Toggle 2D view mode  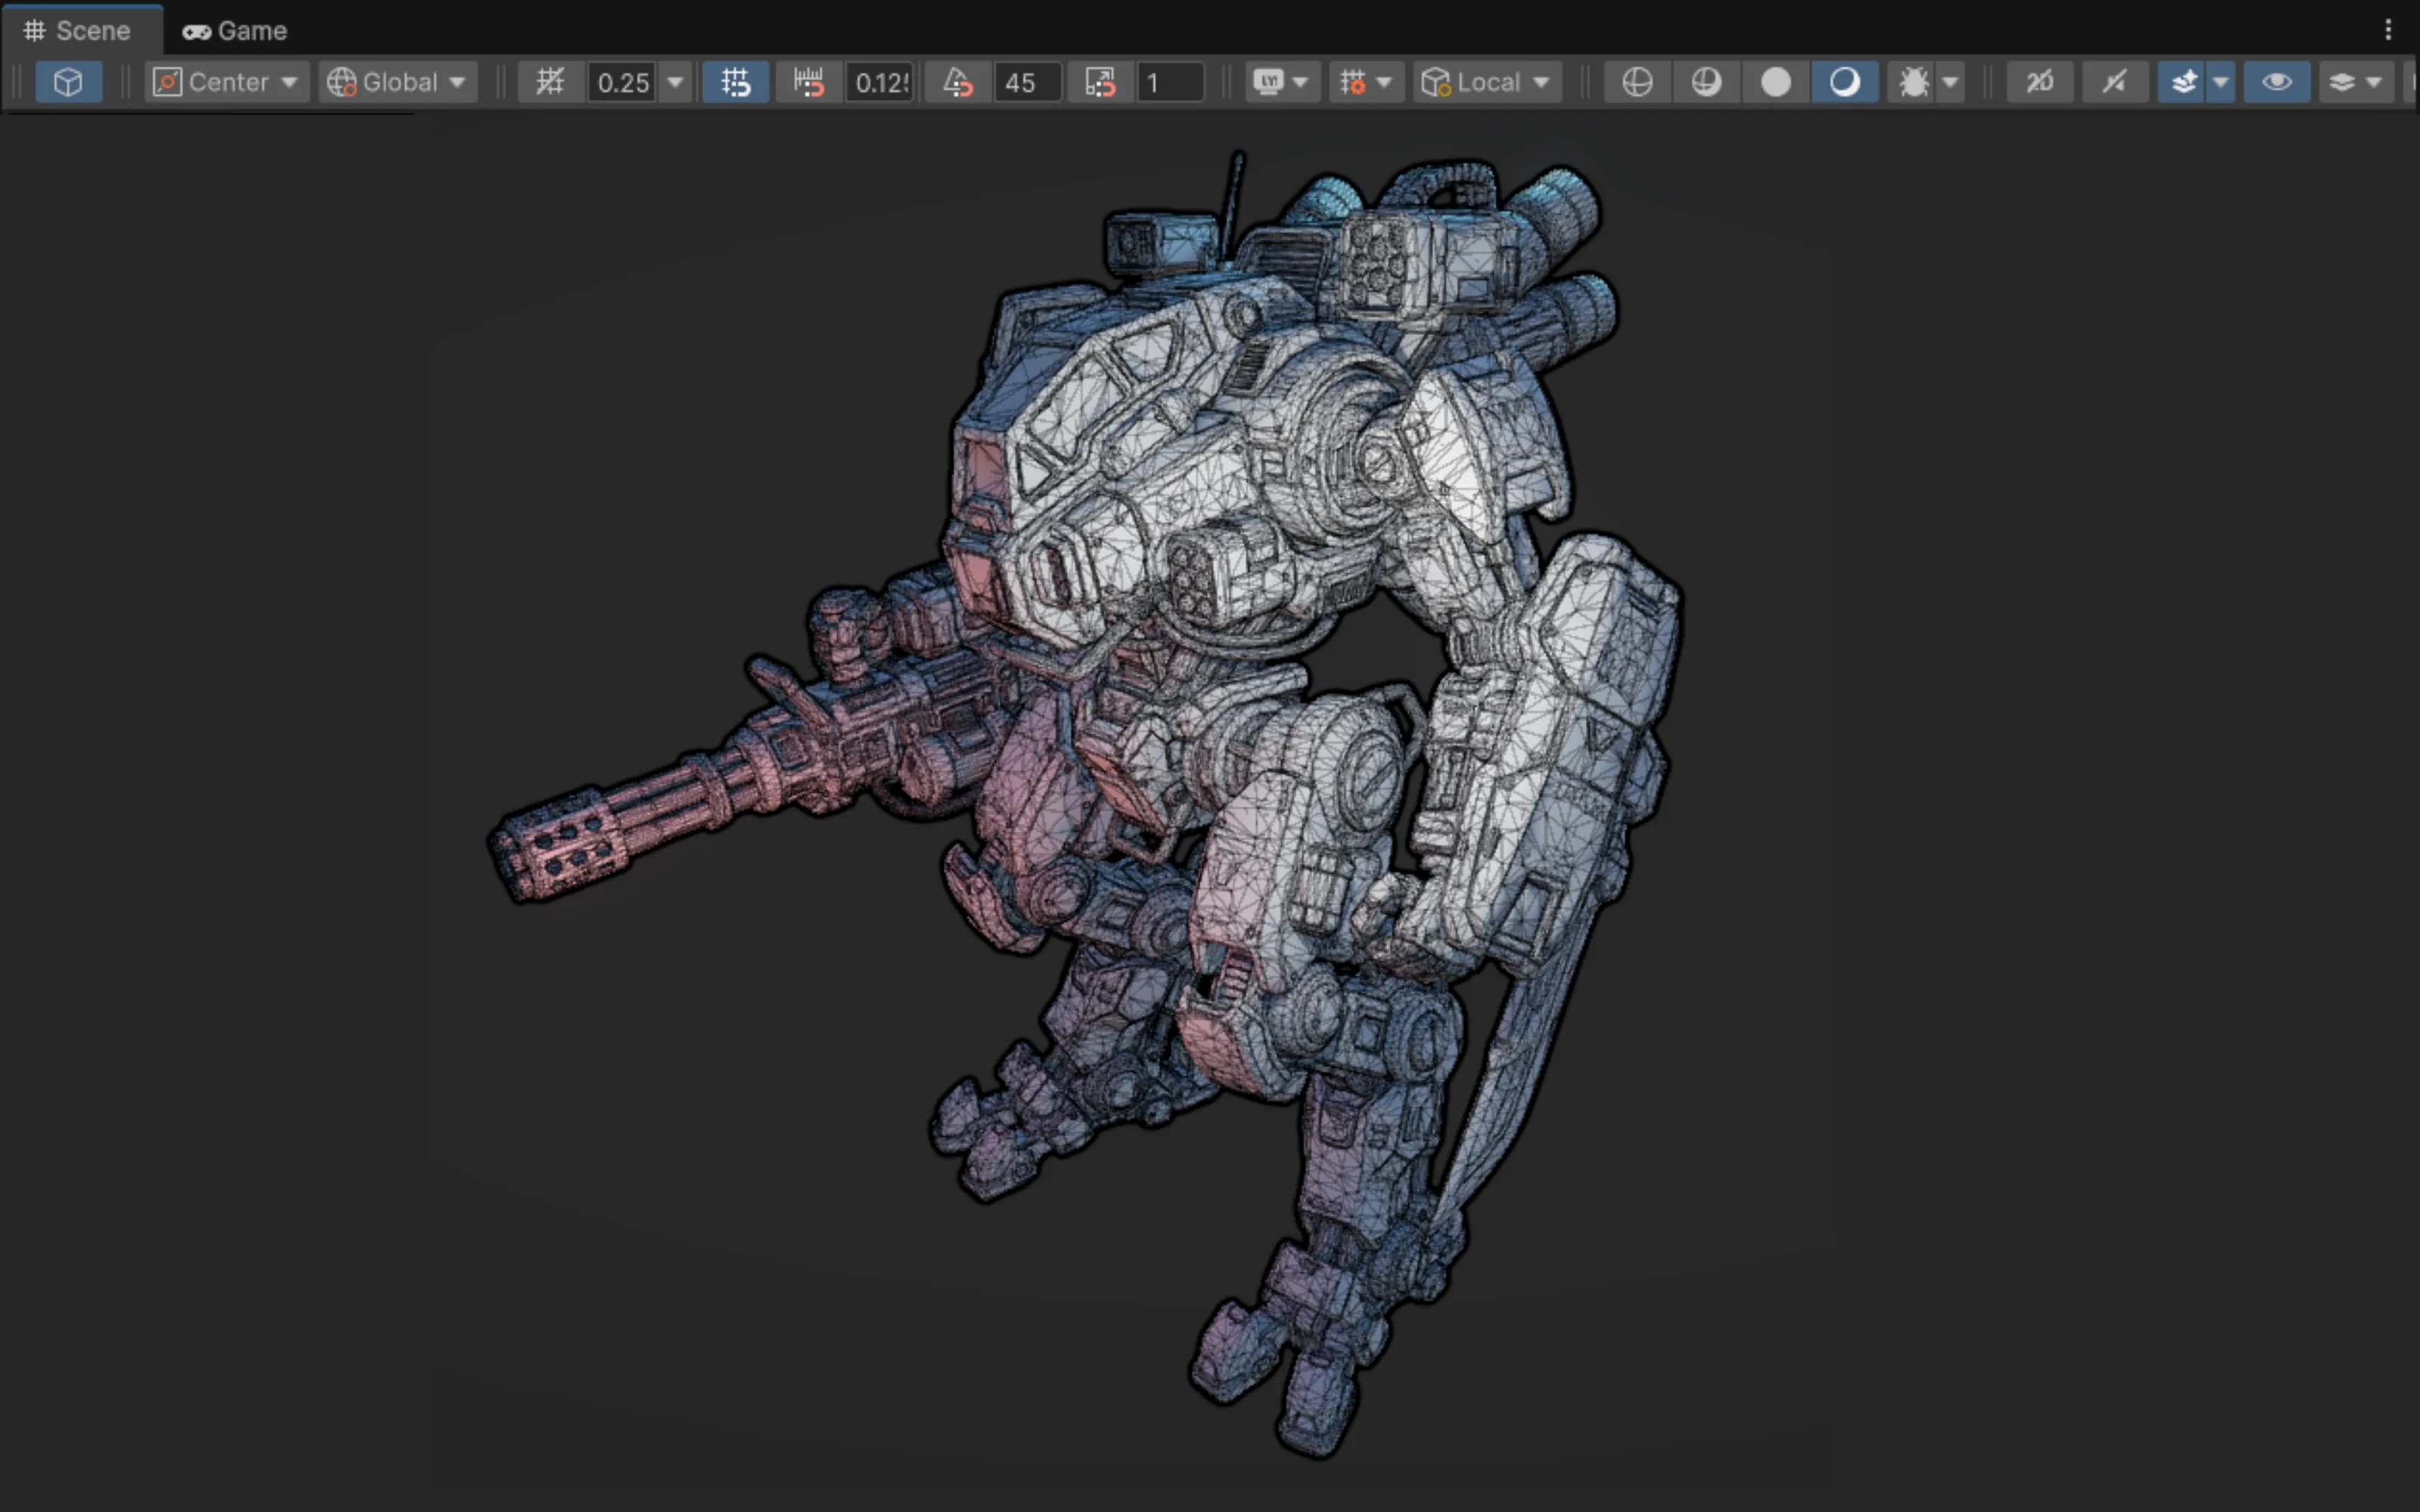click(x=2040, y=82)
